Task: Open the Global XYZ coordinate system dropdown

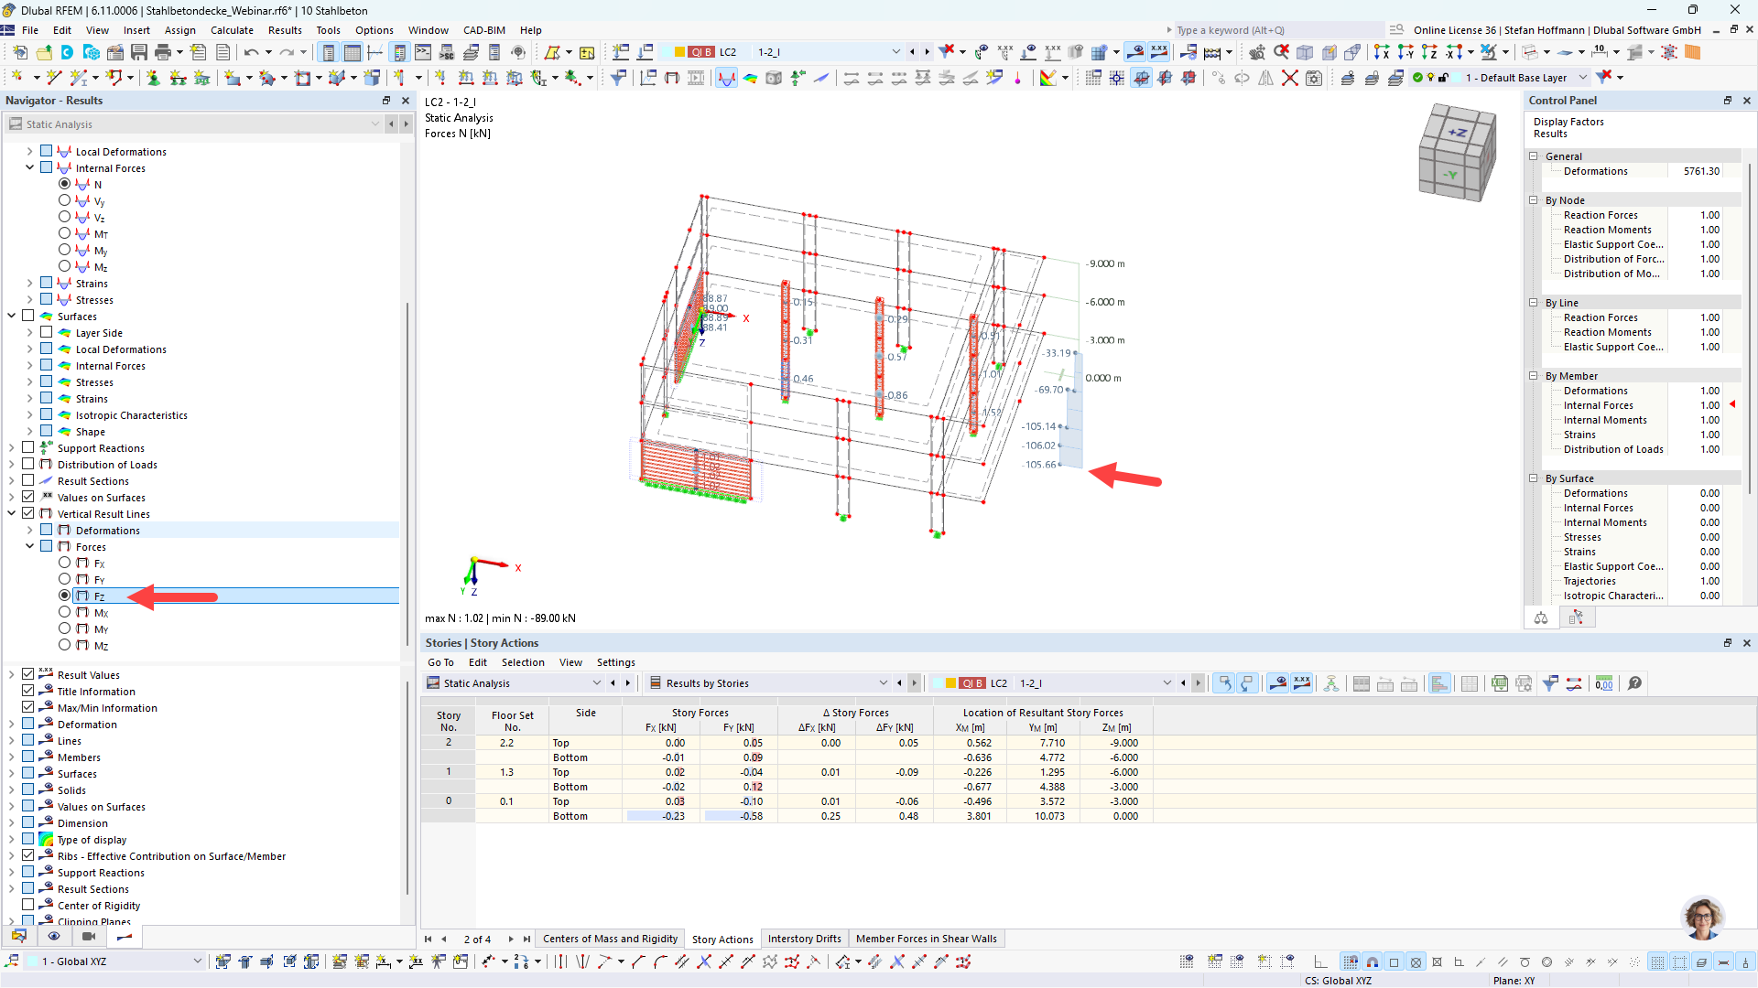Action: pos(197,961)
